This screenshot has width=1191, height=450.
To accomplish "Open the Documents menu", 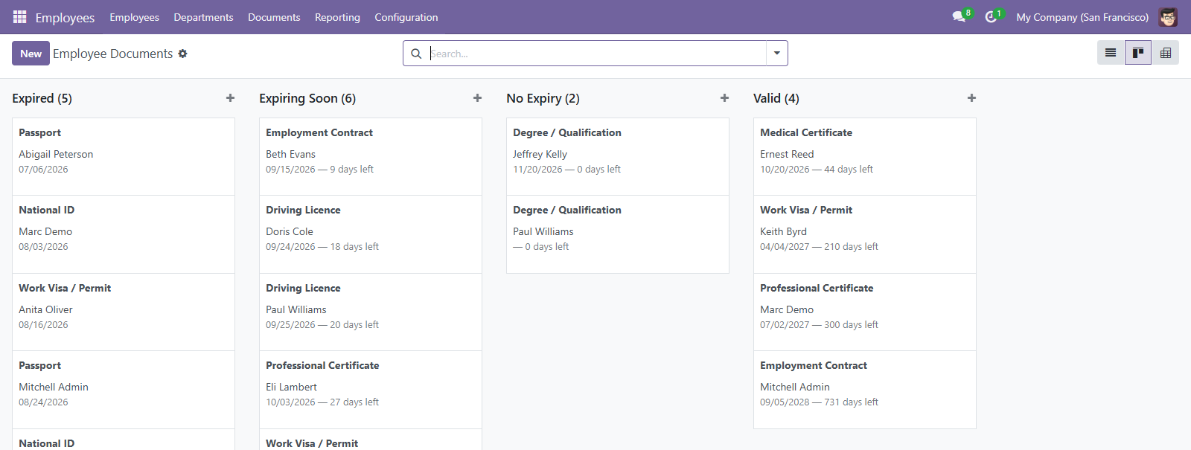I will pos(274,17).
